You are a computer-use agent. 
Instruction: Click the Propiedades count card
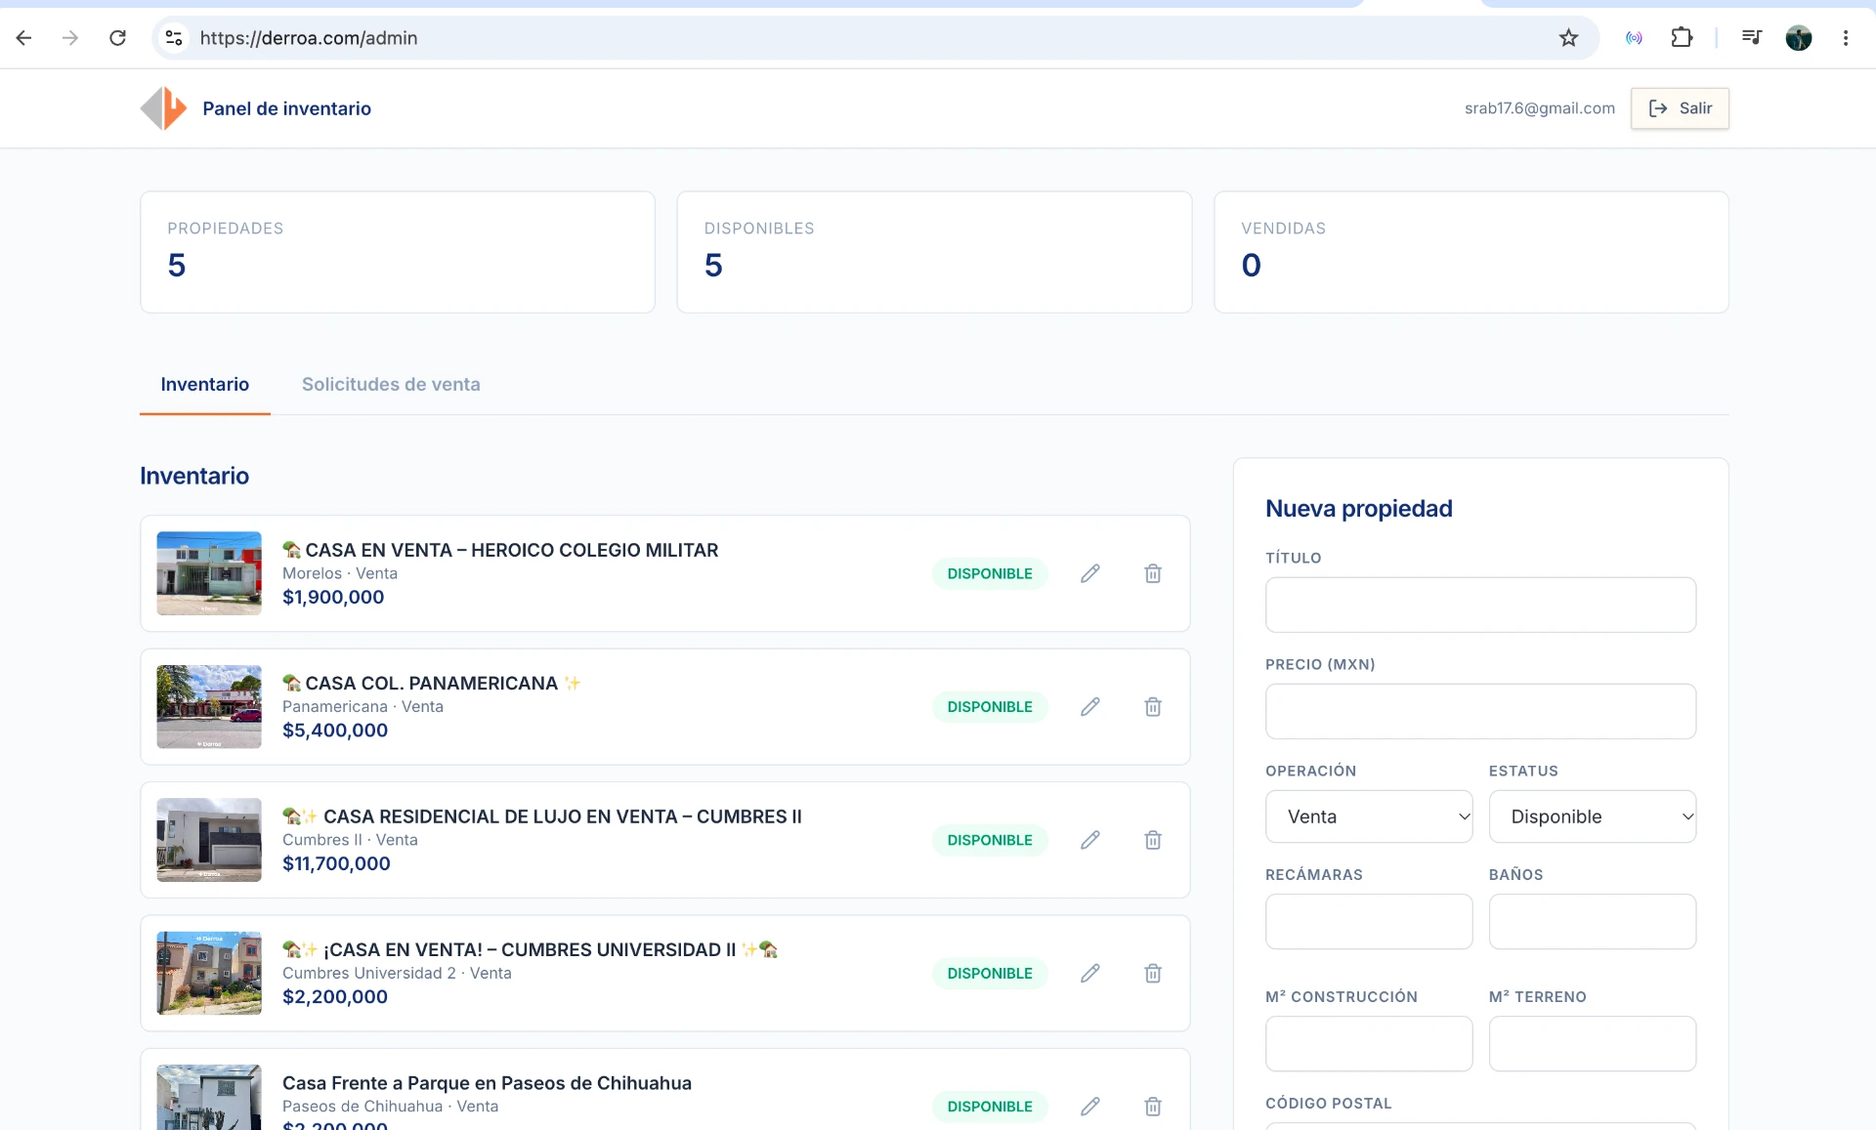click(x=398, y=252)
